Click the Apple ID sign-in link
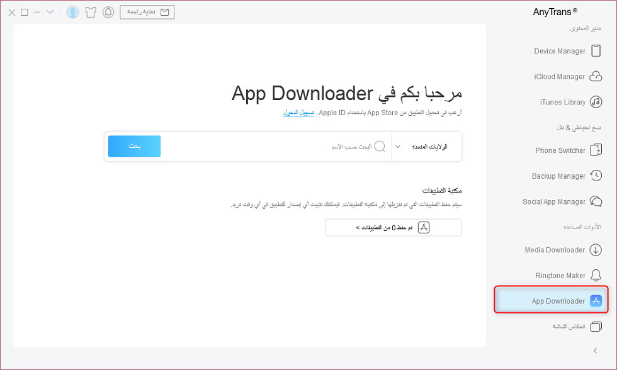The height and width of the screenshot is (370, 617). [x=298, y=113]
